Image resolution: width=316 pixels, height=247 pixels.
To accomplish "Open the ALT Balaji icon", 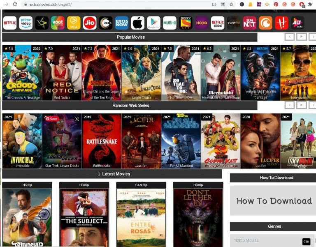I will tap(297, 23).
